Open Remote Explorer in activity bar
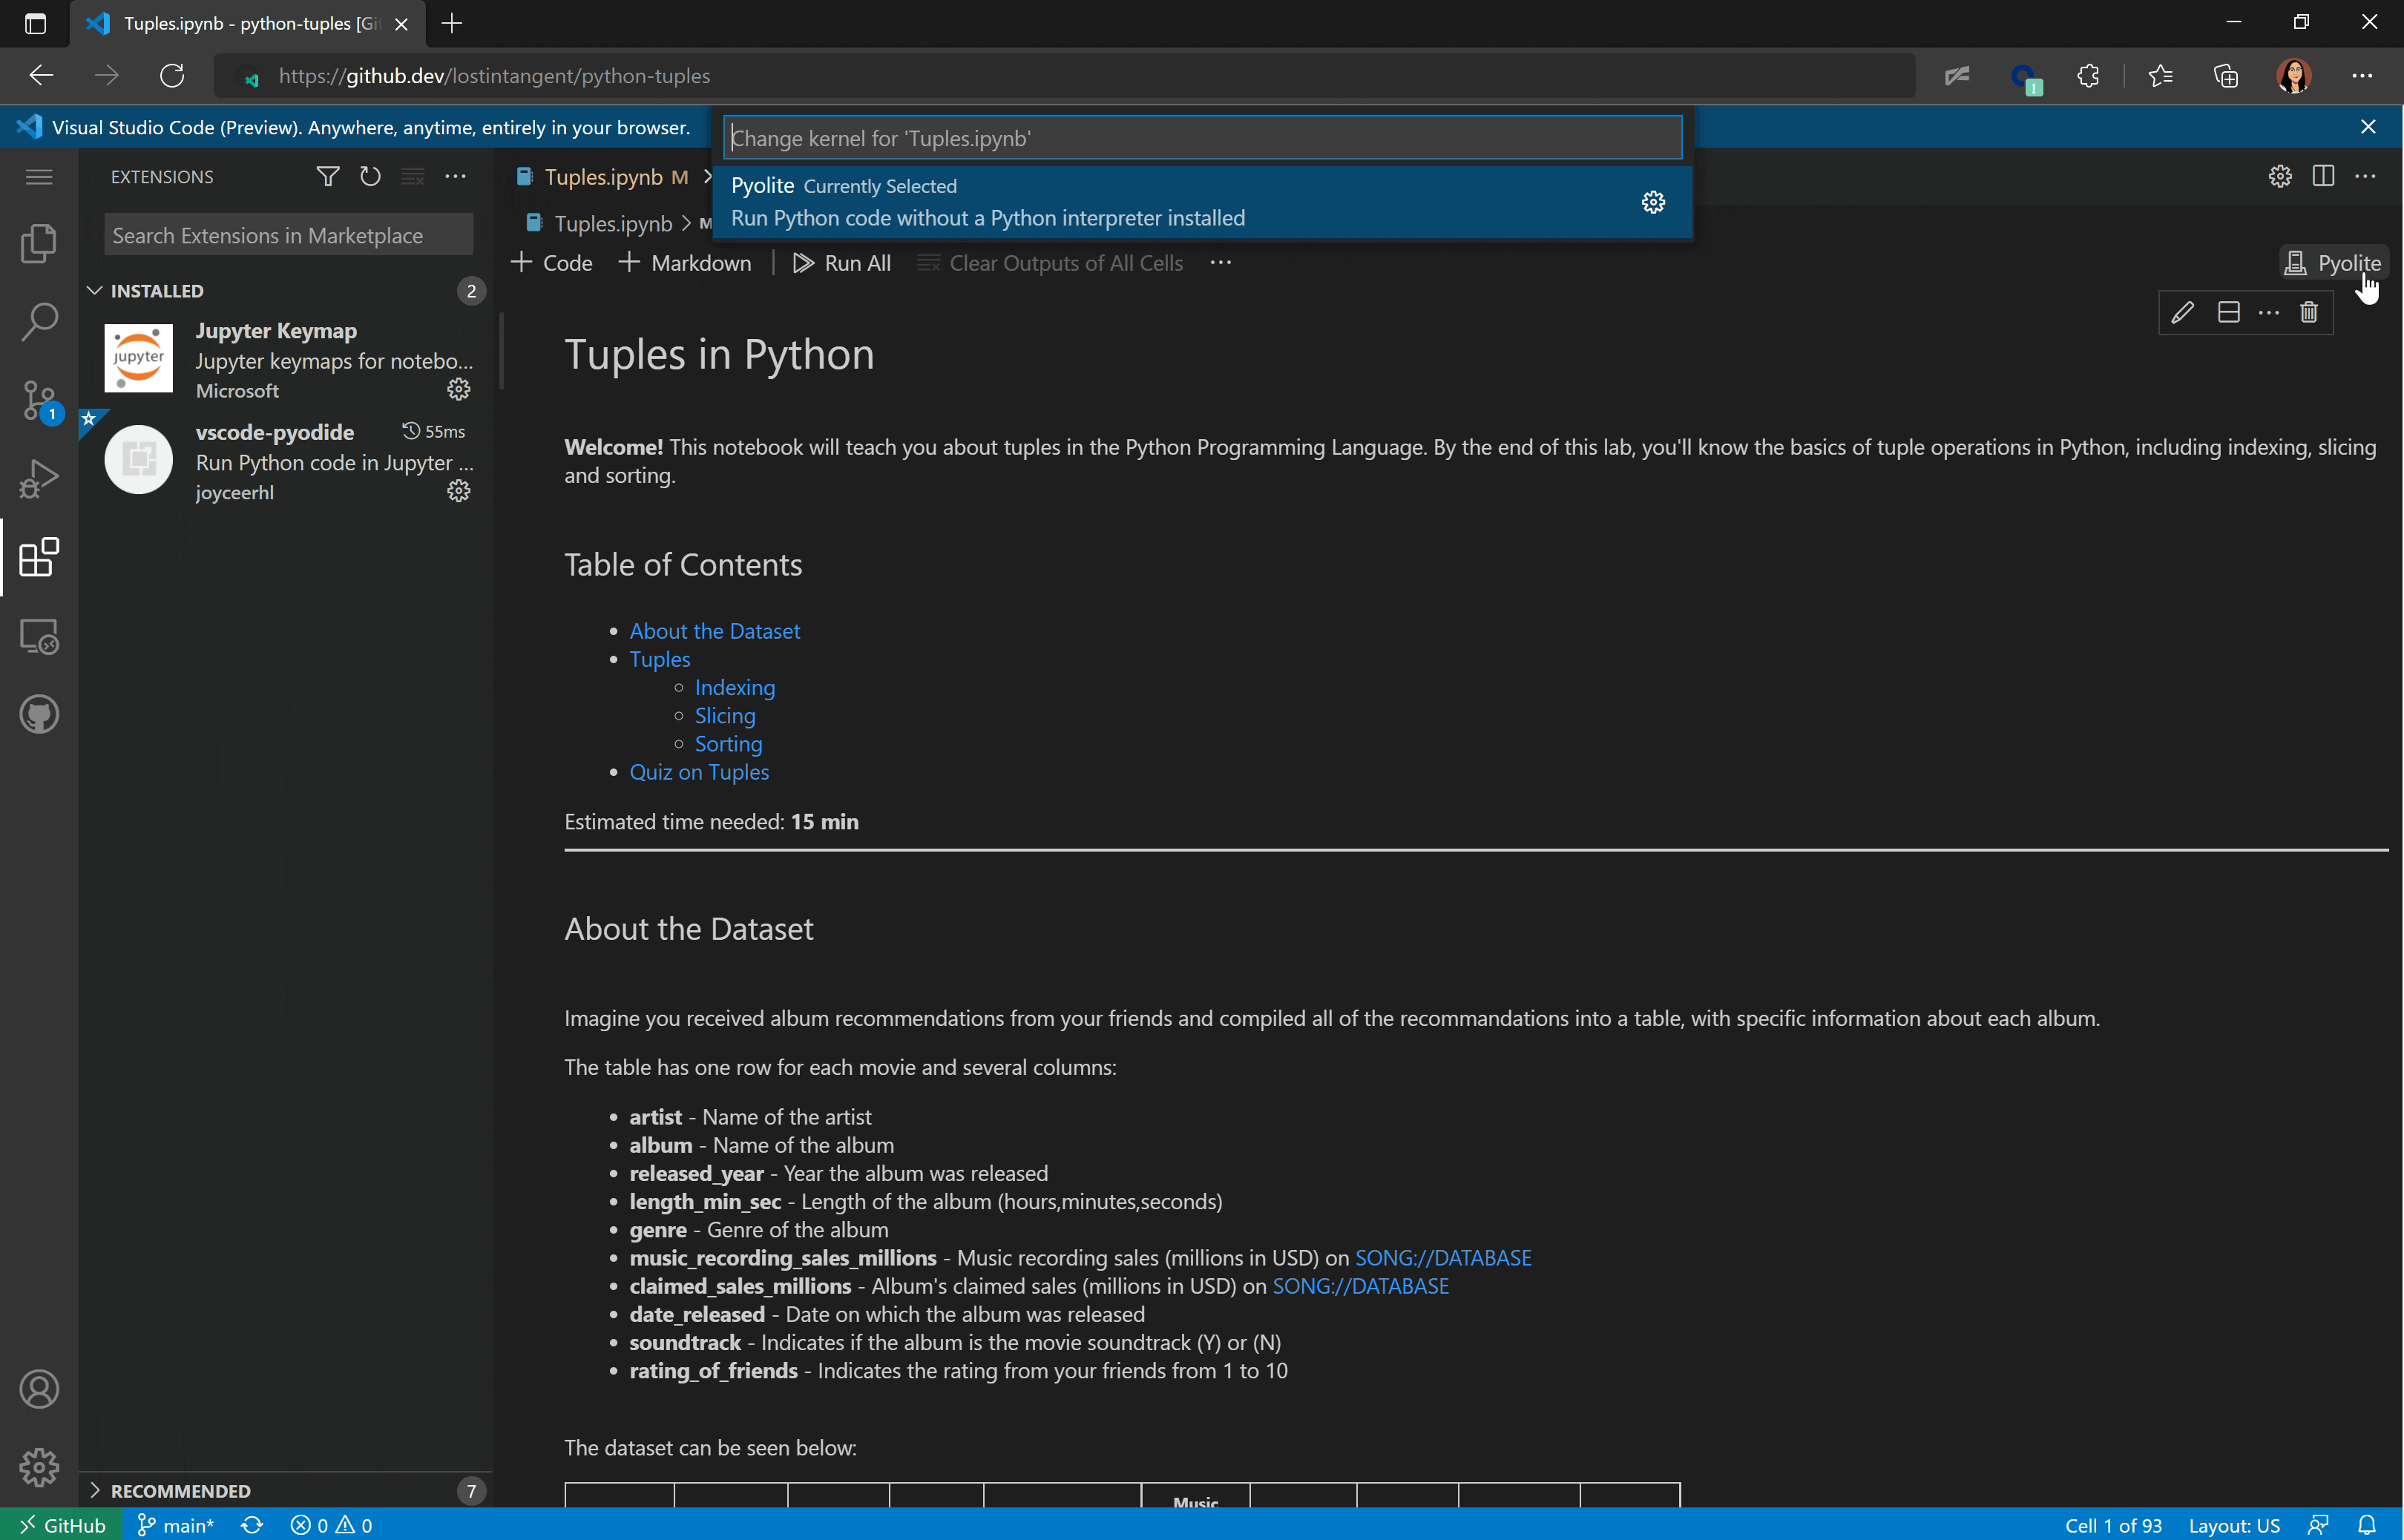Screen dimensions: 2404x1540 coord(39,636)
